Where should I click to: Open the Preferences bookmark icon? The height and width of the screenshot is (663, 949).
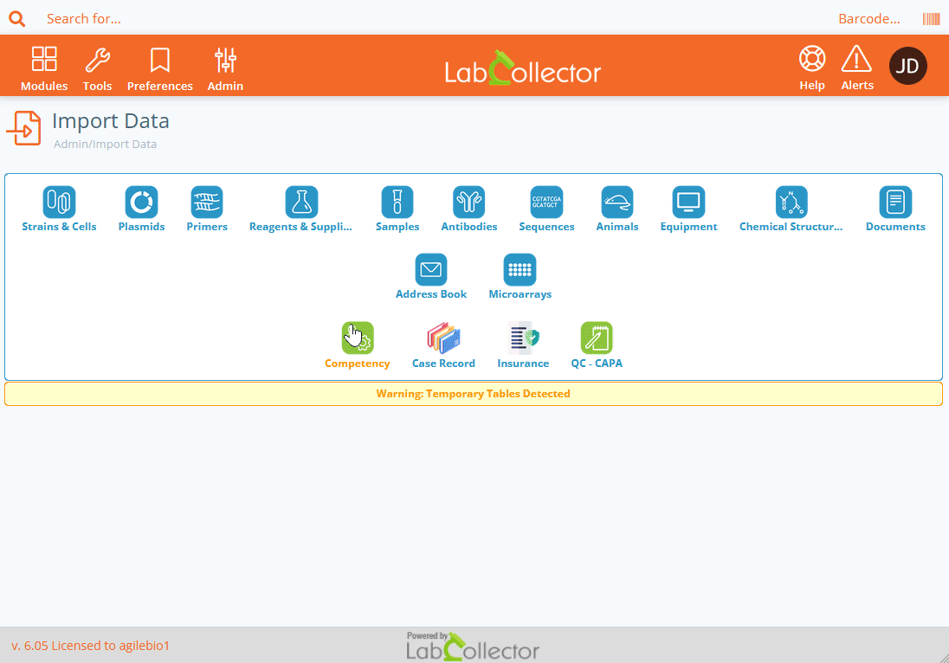[160, 60]
